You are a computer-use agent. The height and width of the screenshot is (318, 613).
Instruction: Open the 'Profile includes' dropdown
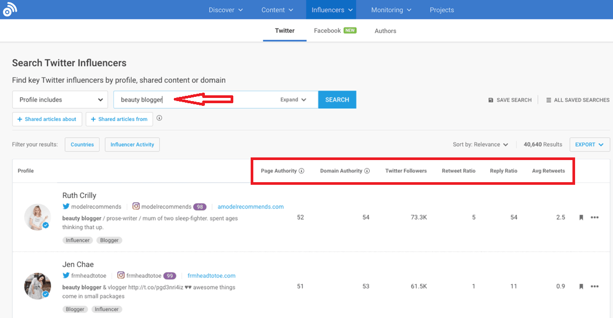click(60, 100)
